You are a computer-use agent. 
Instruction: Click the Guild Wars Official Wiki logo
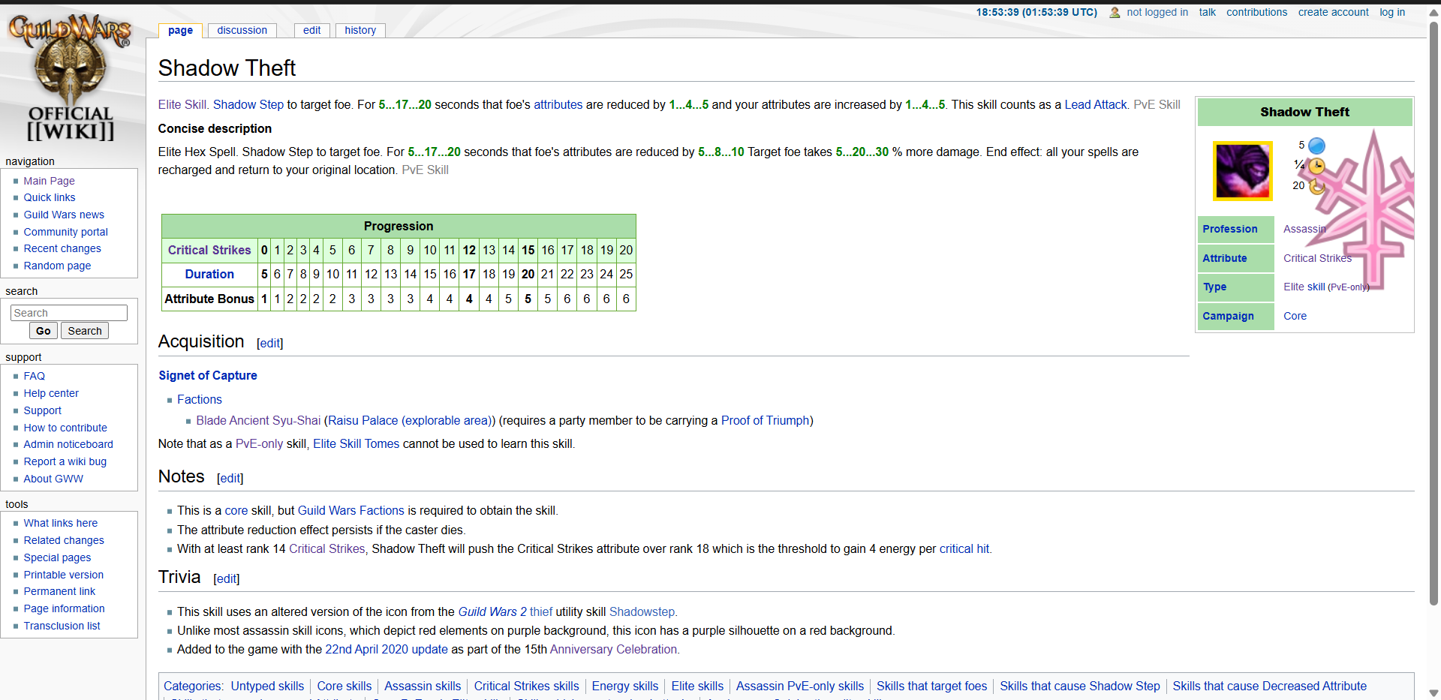tap(71, 77)
